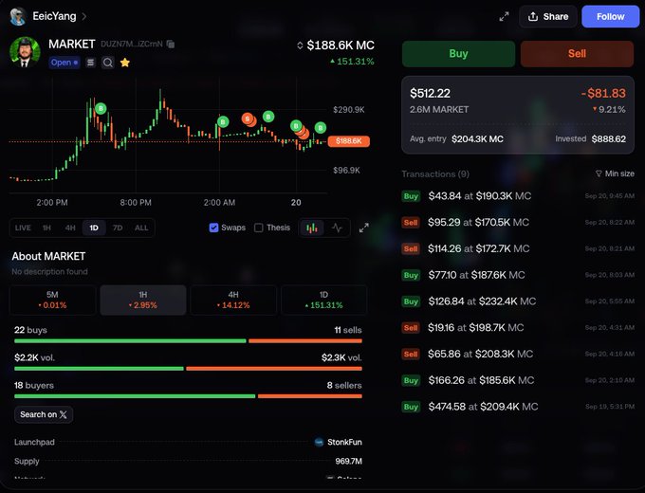Viewport: 645px width, 493px height.
Task: Click Sell tag for $65.86 transaction
Action: [x=411, y=354]
